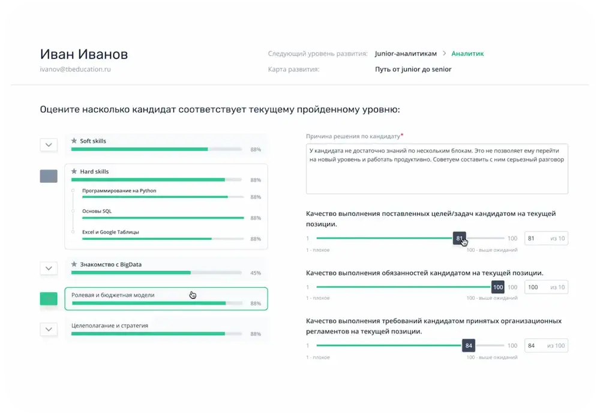The width and height of the screenshot is (600, 415).
Task: Click the Excel и Google Таблицы sub-skill
Action: [110, 232]
